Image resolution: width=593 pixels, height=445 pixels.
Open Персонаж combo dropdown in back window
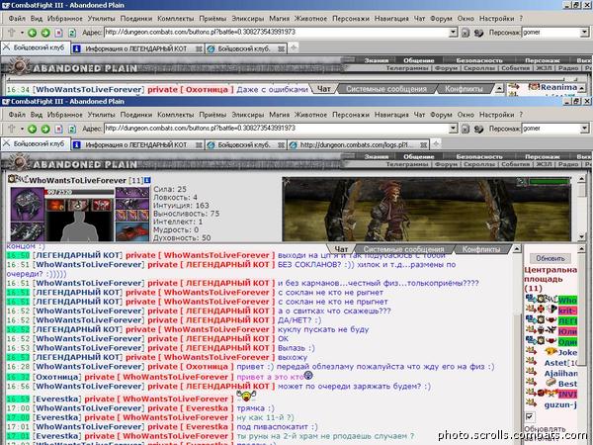(585, 33)
